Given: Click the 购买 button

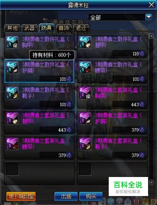Looking at the screenshot, I should 91,196.
